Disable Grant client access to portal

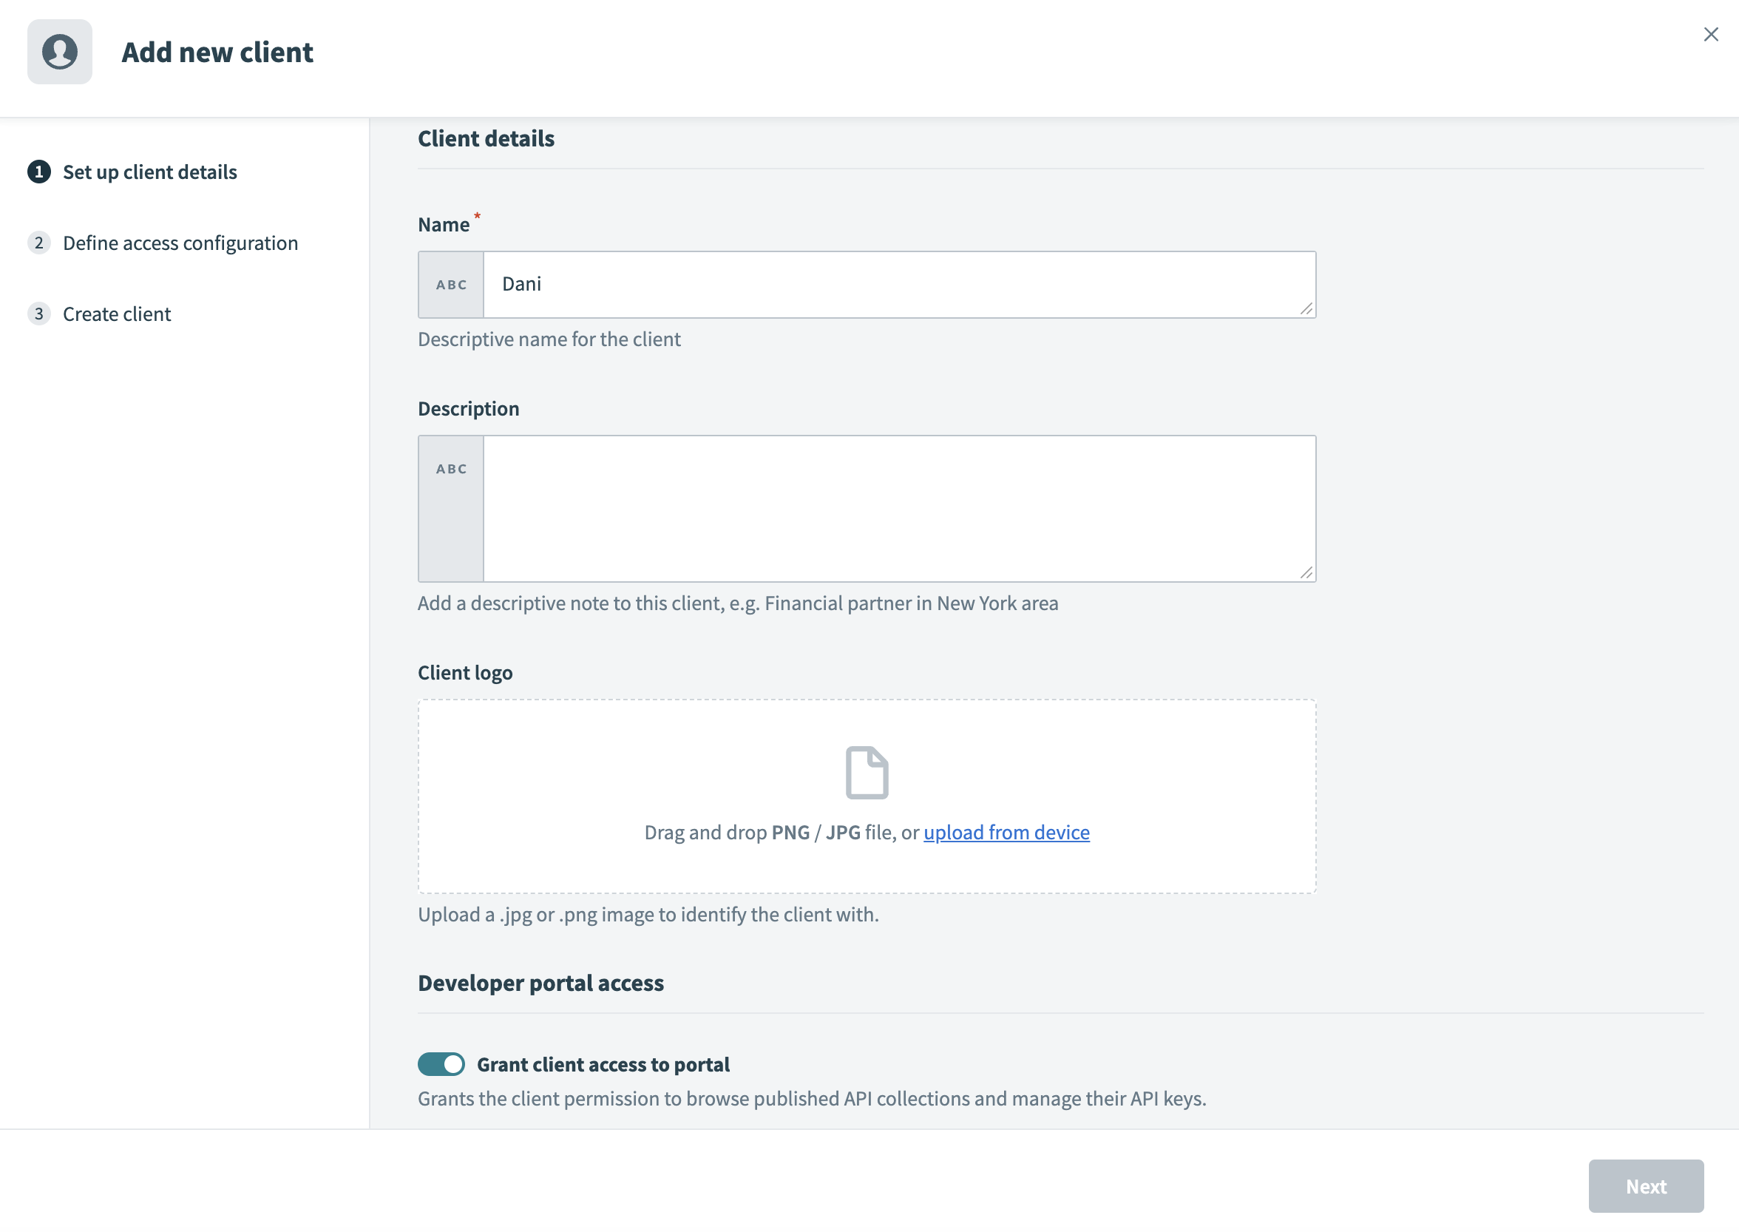tap(441, 1064)
